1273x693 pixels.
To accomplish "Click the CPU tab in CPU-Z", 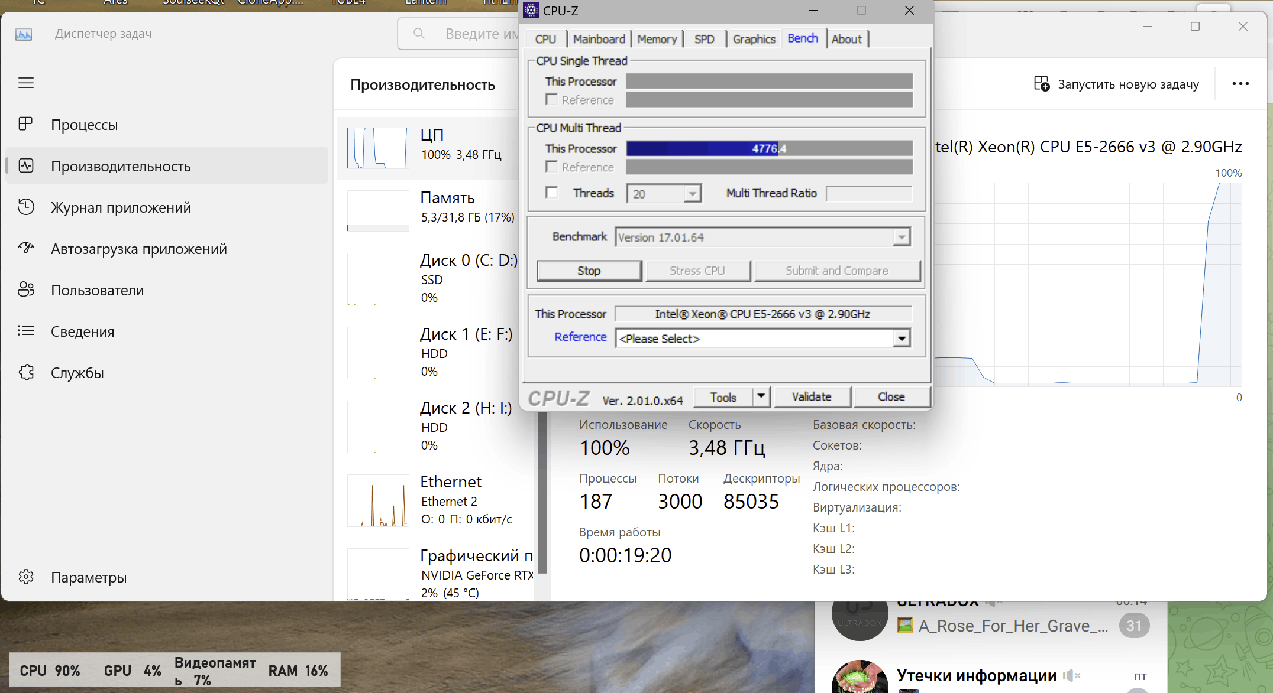I will coord(544,38).
